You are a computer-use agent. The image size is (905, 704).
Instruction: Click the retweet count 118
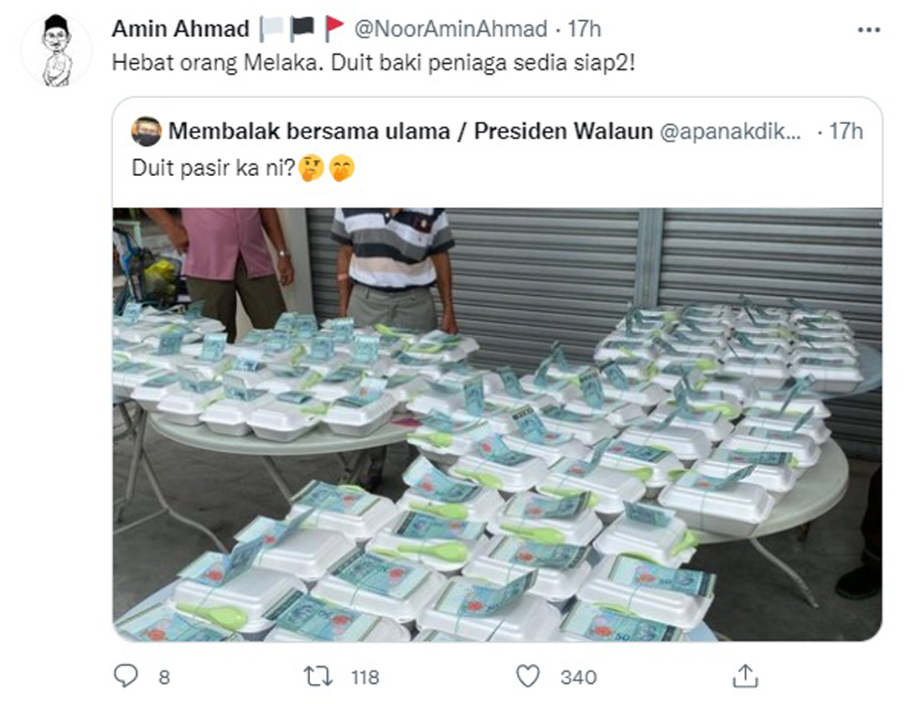click(x=365, y=677)
